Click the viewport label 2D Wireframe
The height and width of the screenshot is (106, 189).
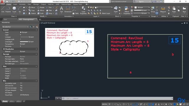[50, 23]
